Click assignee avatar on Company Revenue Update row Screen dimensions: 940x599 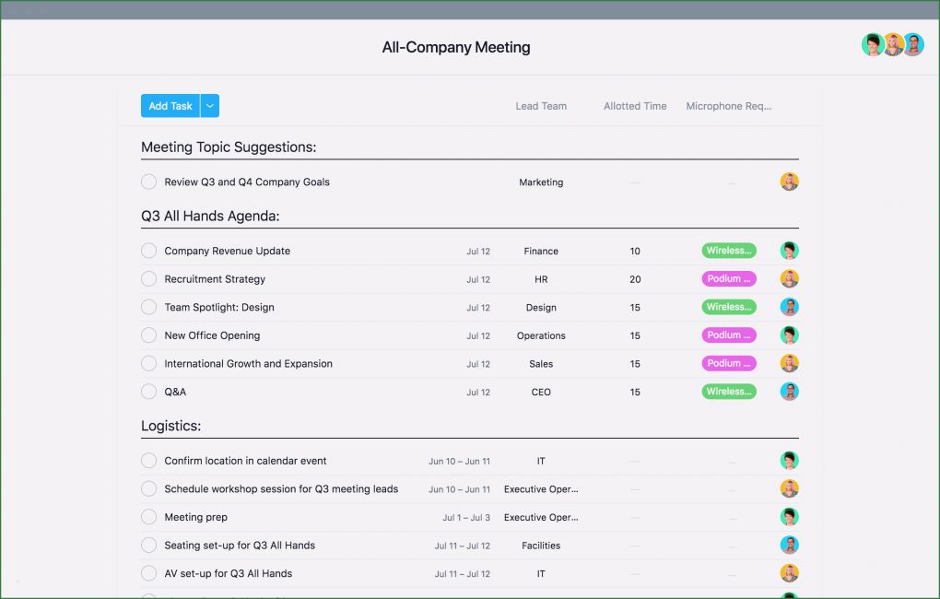click(789, 251)
